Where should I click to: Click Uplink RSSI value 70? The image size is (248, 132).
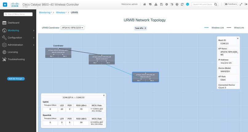pyautogui.click(x=81, y=109)
